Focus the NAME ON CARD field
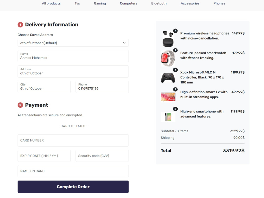Image resolution: width=264 pixels, height=198 pixels. pyautogui.click(x=73, y=171)
